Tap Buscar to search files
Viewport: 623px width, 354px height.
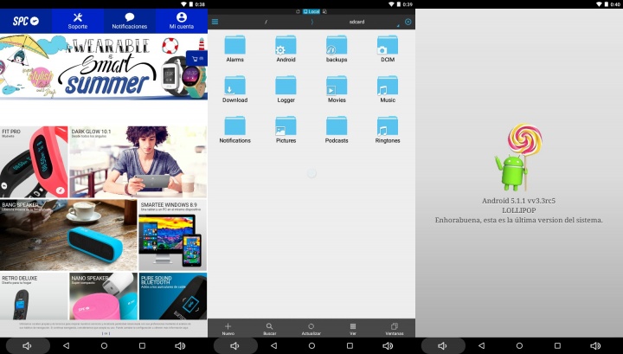click(x=269, y=329)
